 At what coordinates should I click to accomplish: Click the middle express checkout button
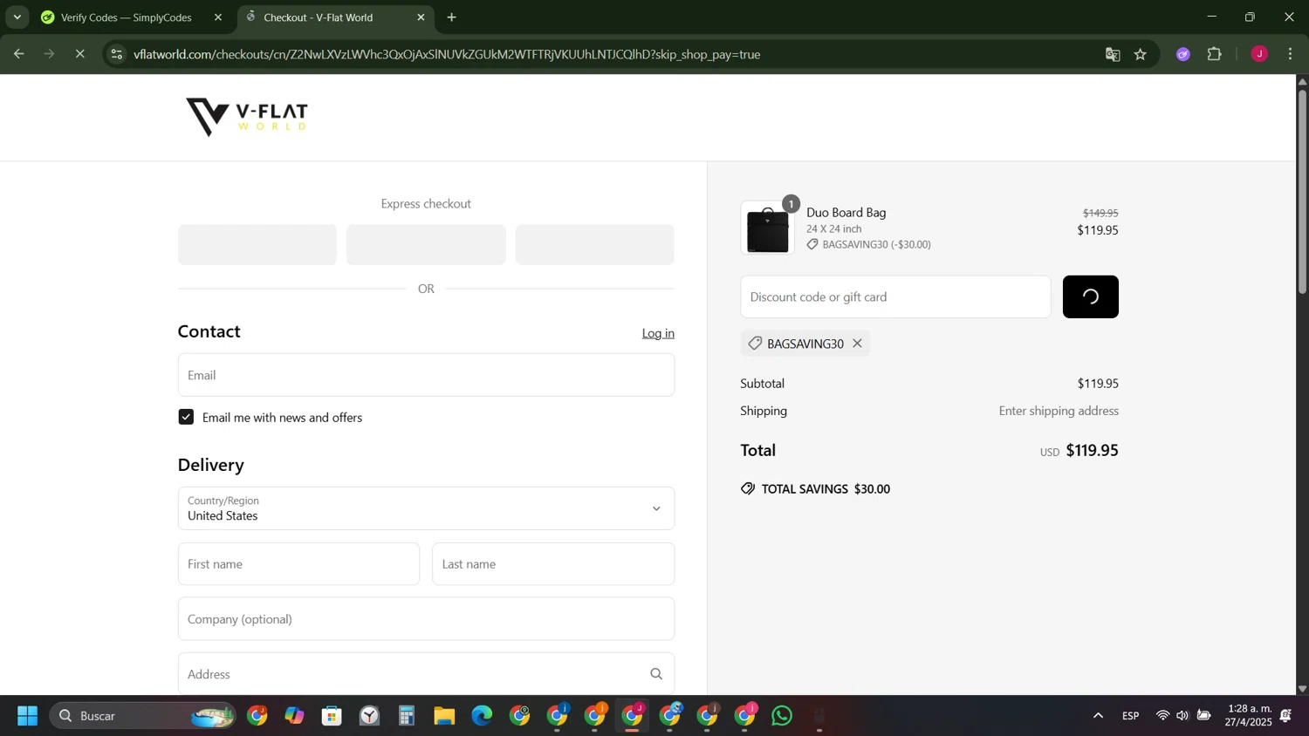point(426,245)
